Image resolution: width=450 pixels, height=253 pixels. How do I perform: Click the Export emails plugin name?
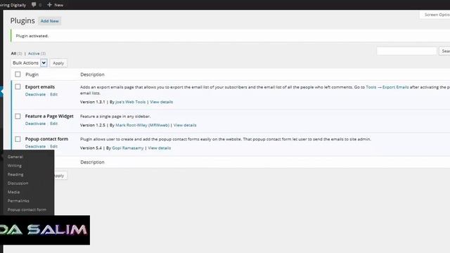[x=40, y=87]
